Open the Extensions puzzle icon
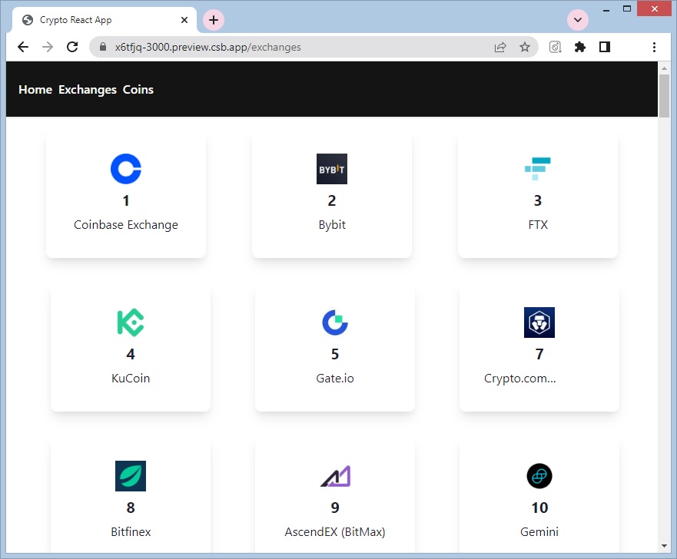677x559 pixels. click(580, 47)
